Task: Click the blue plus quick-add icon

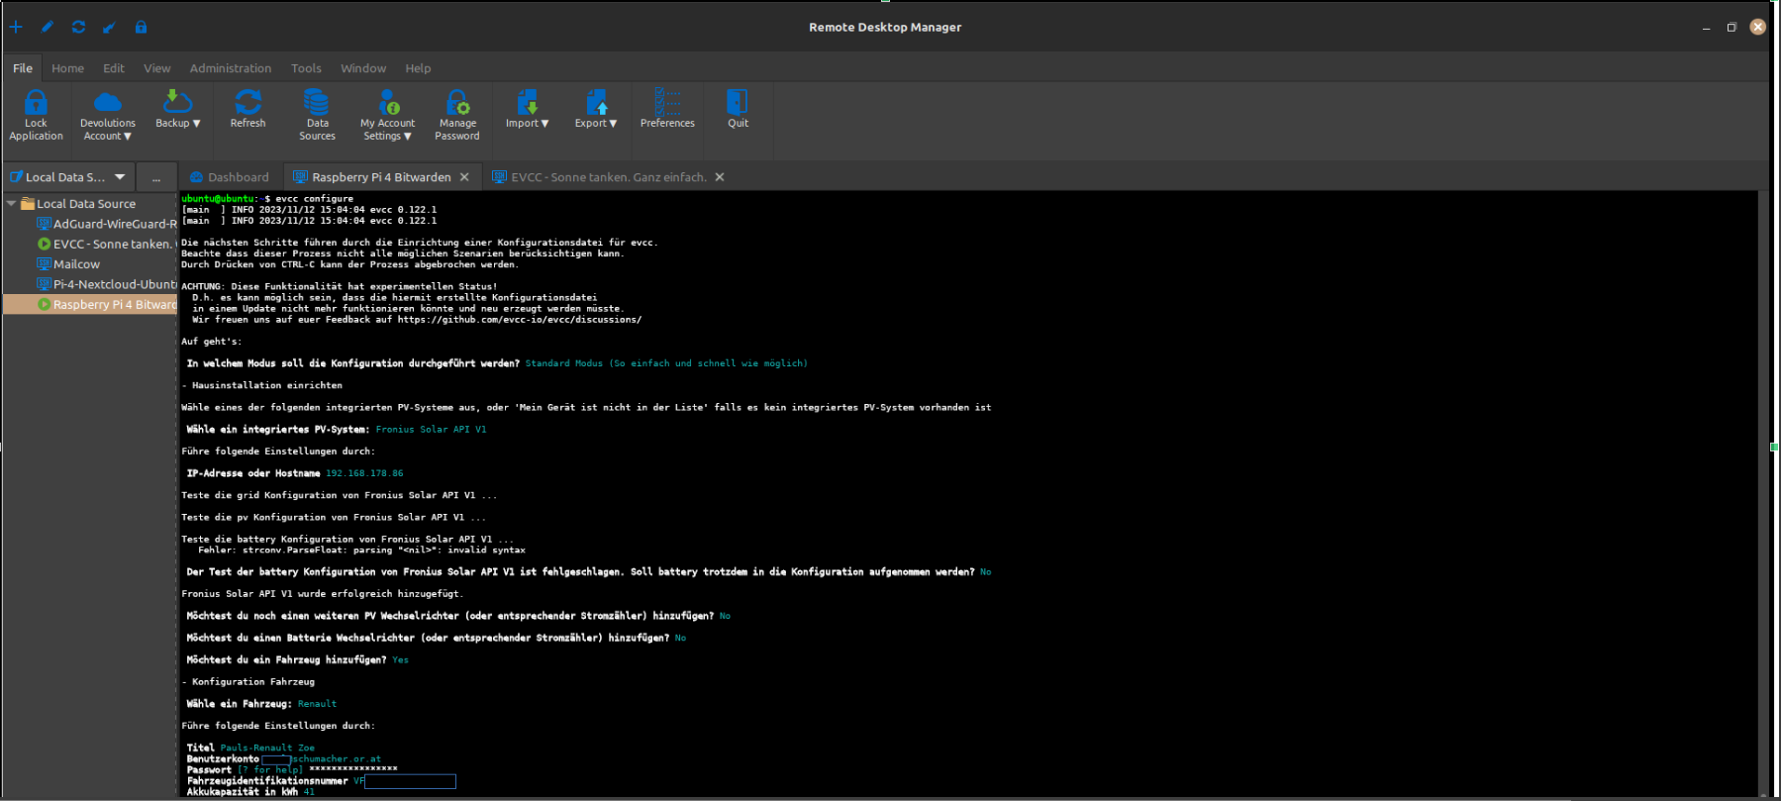Action: tap(16, 27)
